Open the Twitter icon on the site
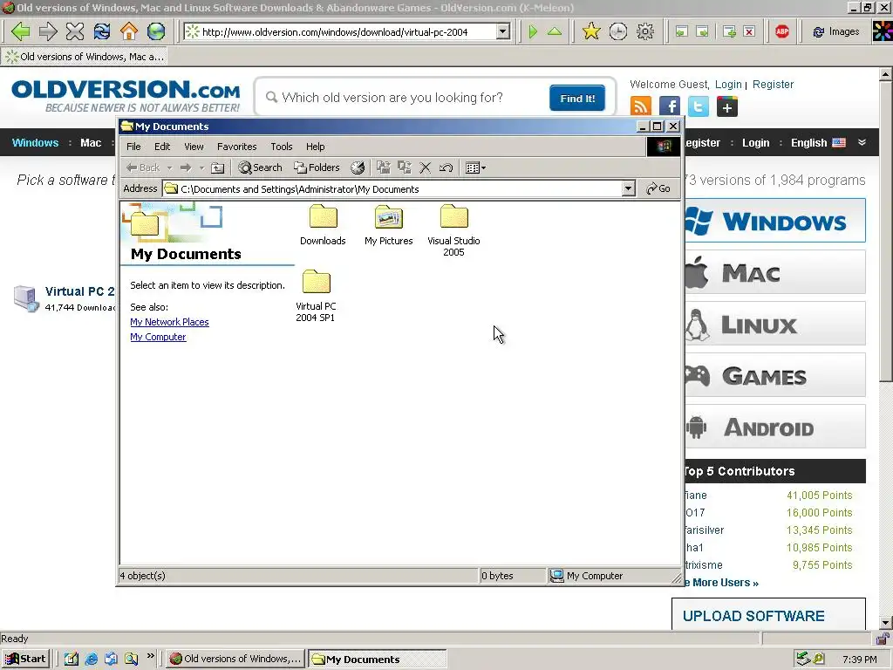Screen dimensions: 893x670 click(699, 106)
